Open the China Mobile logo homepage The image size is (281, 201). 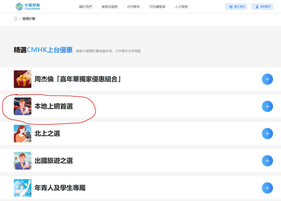pos(28,7)
